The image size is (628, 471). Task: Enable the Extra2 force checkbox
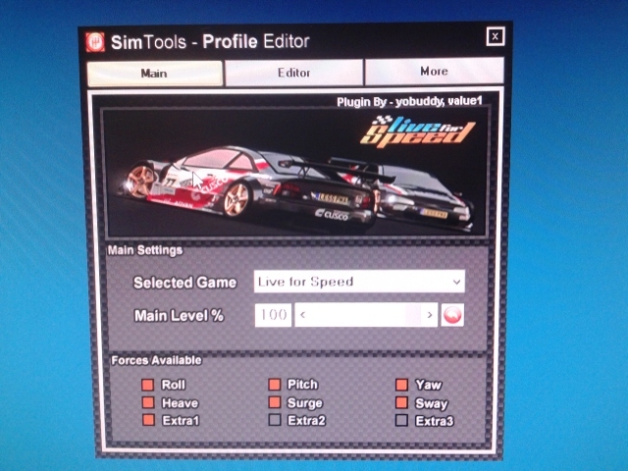(275, 420)
